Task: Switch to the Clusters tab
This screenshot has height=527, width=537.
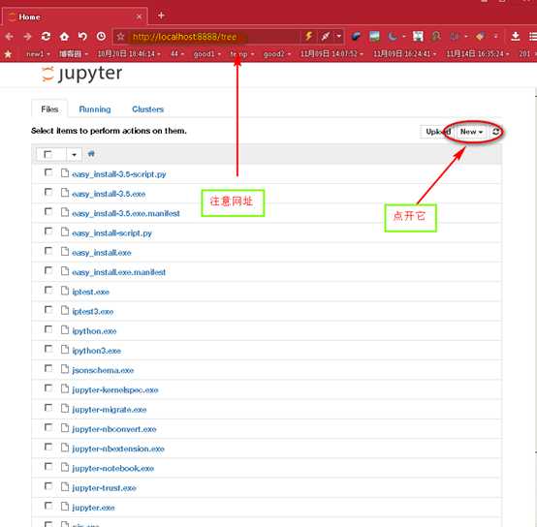Action: pos(147,109)
